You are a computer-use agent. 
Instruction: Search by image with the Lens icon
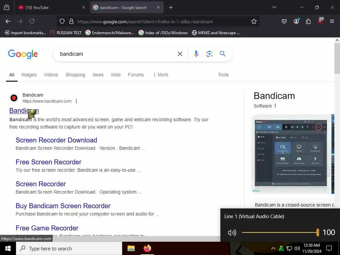209,54
